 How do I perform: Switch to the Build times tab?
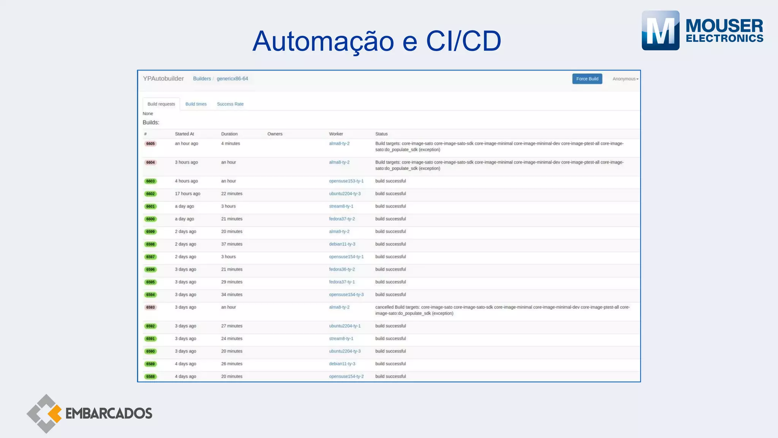tap(196, 104)
